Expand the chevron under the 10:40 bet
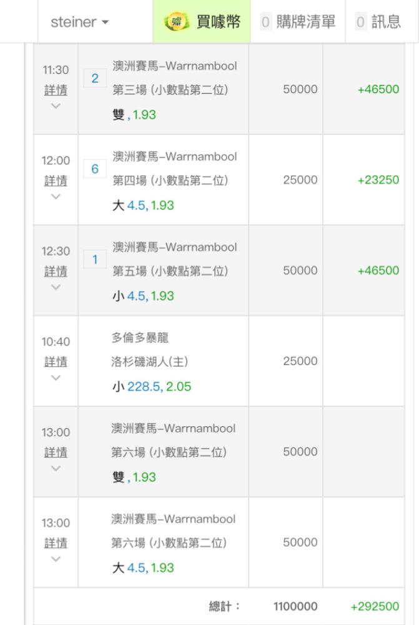419x625 pixels. pos(56,377)
